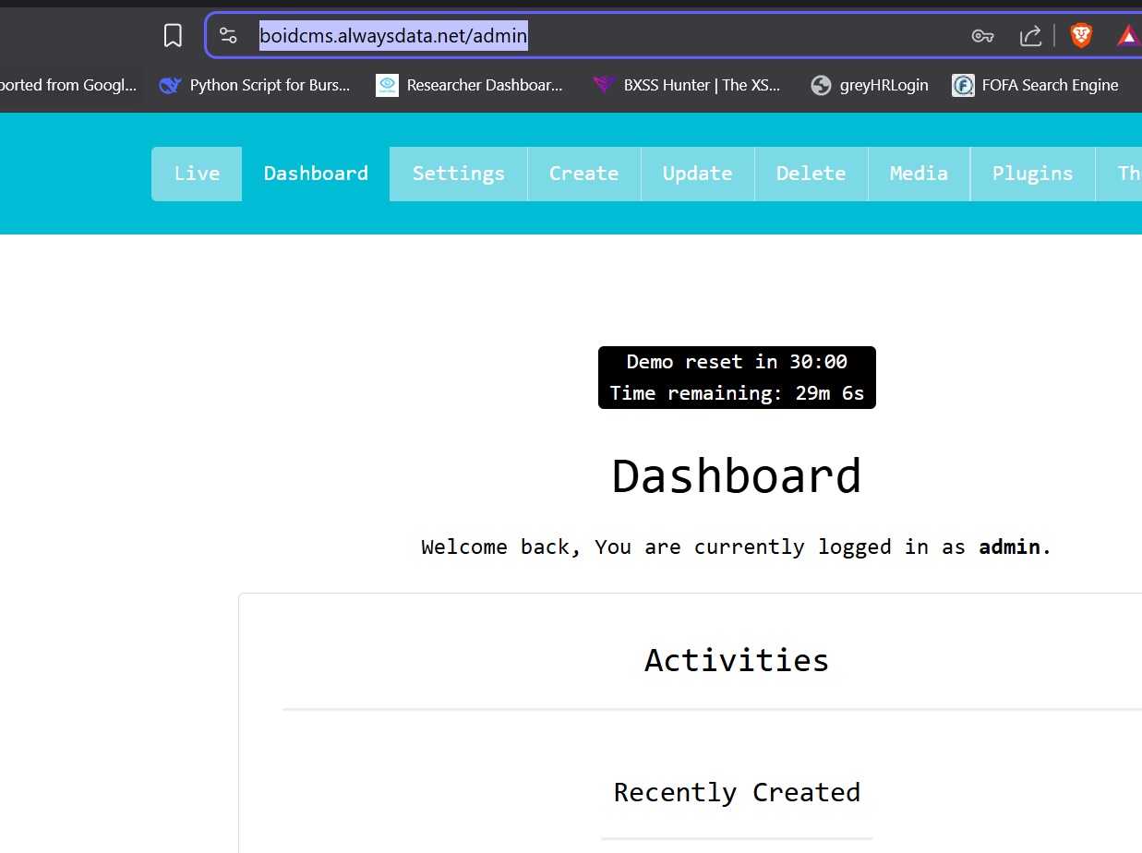Switch to the Live tab
Screen dimensions: 1142x853
click(x=197, y=174)
